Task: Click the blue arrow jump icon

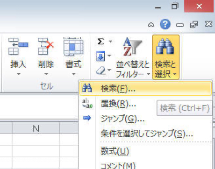Action: (x=87, y=118)
